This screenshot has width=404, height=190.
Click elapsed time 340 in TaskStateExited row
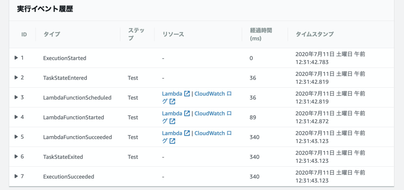point(255,157)
